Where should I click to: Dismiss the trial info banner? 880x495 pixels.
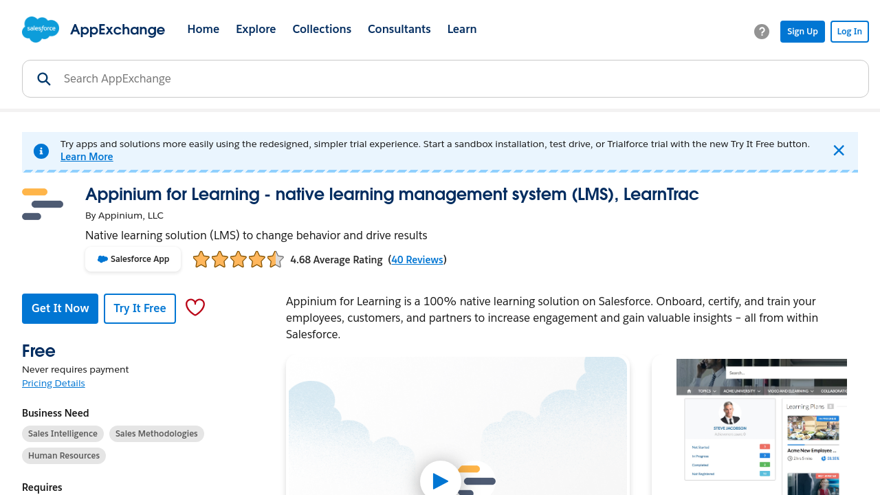coord(839,151)
